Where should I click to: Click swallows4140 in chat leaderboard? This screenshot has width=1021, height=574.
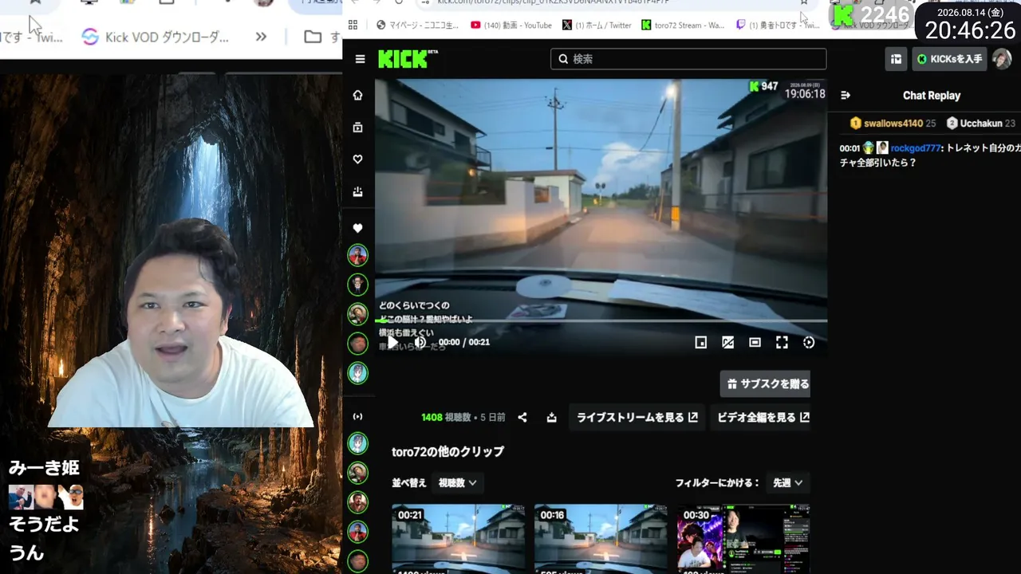(893, 124)
